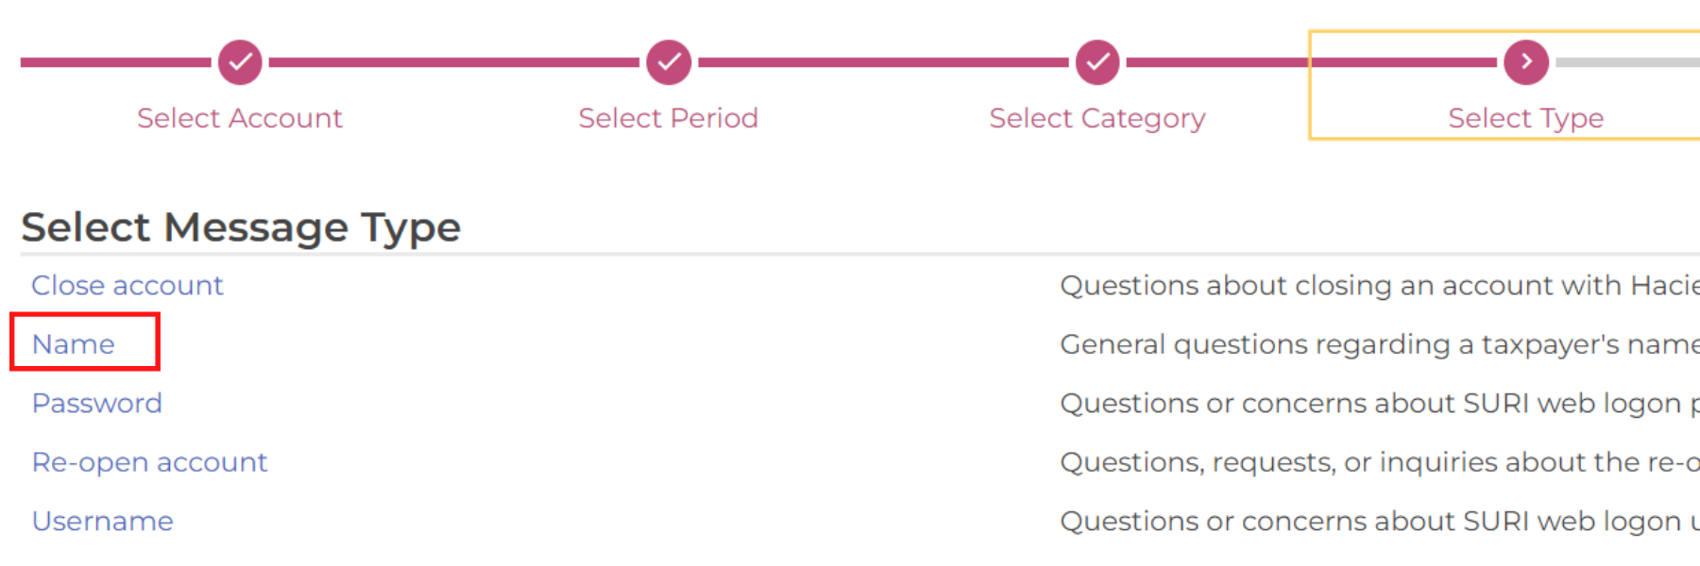Choose the Close account message type
Viewport: 1700px width, 566px height.
click(x=127, y=286)
